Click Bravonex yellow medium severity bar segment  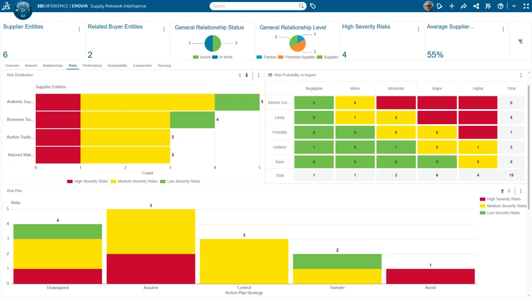coord(125,120)
